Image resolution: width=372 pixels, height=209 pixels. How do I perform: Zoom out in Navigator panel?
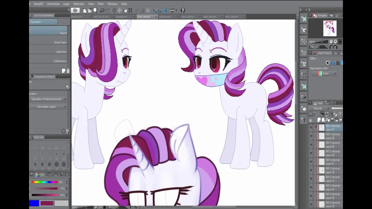(x=331, y=42)
